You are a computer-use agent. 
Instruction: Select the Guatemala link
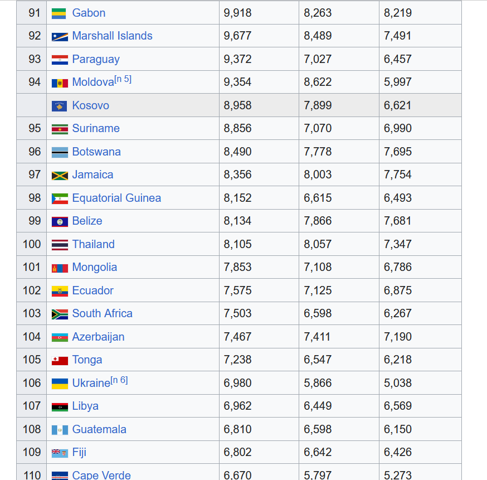tap(99, 429)
